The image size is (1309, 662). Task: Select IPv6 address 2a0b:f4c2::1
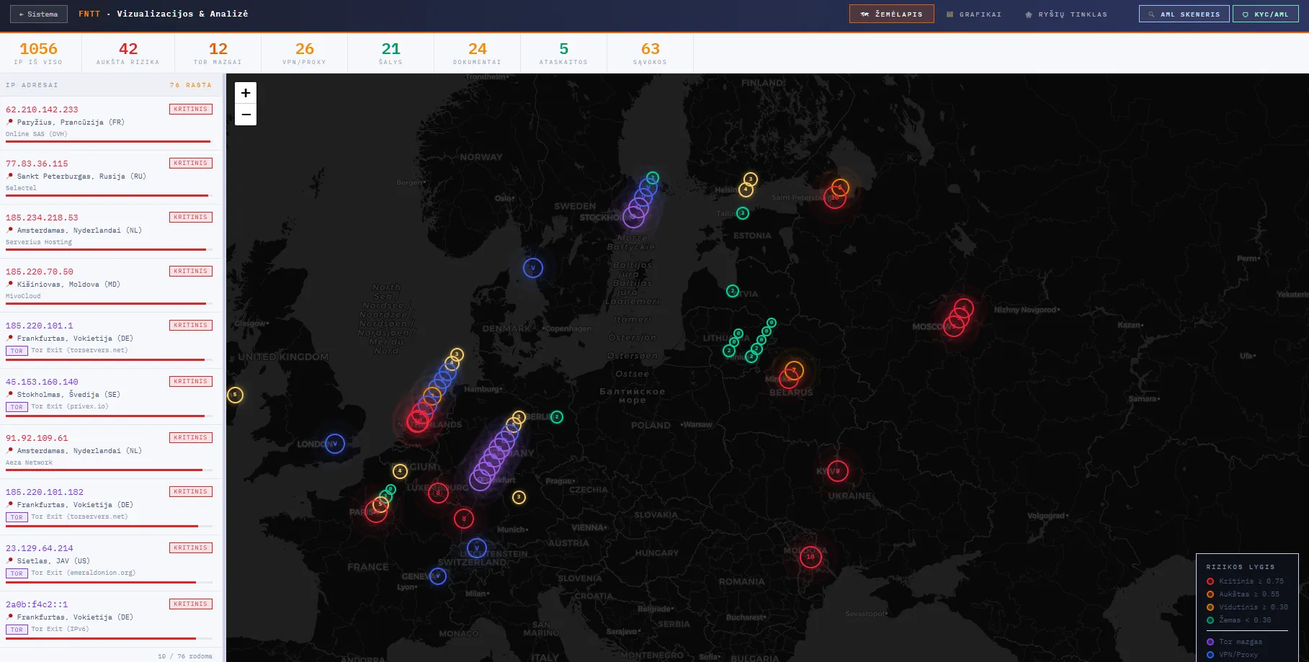click(x=37, y=604)
